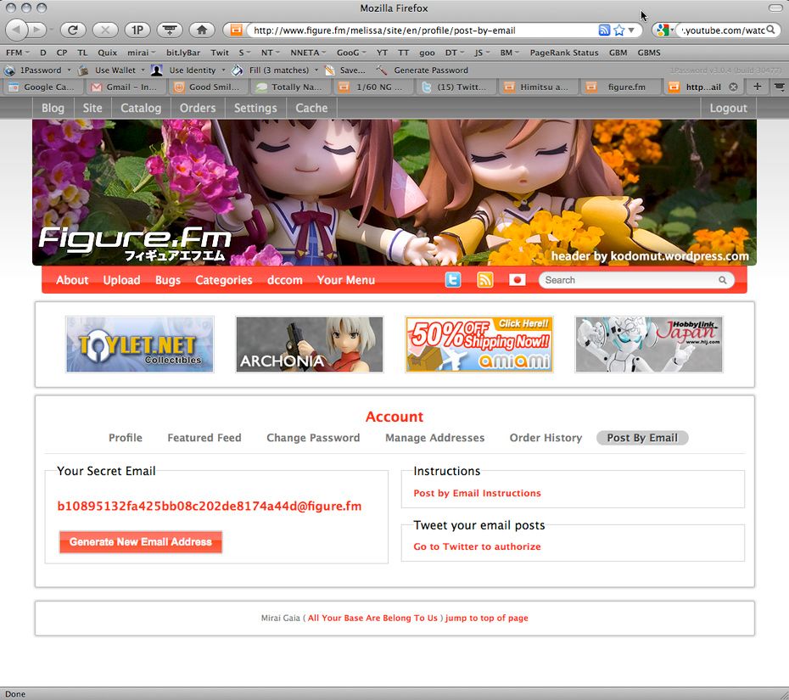Viewport: 789px width, 700px height.
Task: Open the RSS feed icon in the red navbar
Action: (x=485, y=280)
